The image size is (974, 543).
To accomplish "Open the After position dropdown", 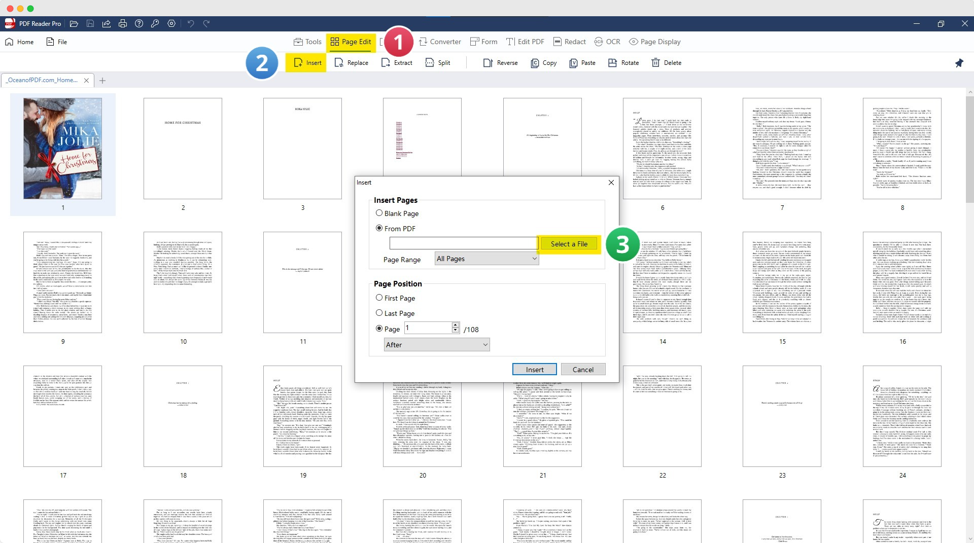I will pyautogui.click(x=437, y=345).
